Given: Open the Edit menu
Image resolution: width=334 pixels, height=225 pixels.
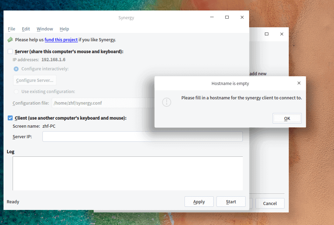Looking at the screenshot, I should [x=26, y=29].
